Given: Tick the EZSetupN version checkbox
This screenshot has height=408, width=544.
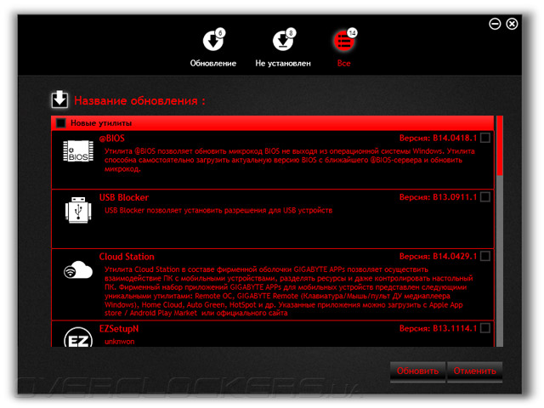Looking at the screenshot, I should coord(485,328).
